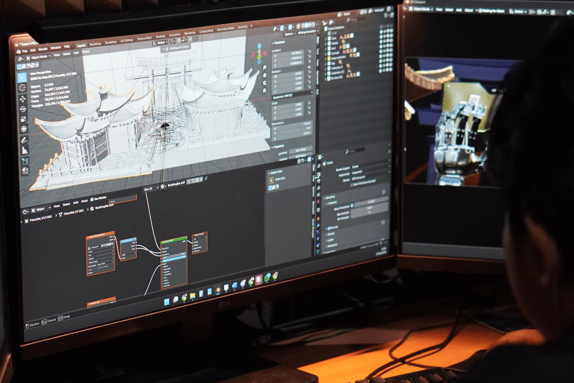Screen dimensions: 574x383
Task: Open the Slot 25 material slot dropdown
Action: tap(151, 189)
